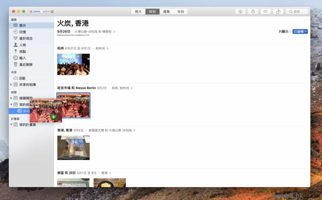Click the Rotate toolbar button
The width and height of the screenshot is (322, 200).
pos(278,12)
